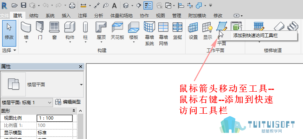Open the Default 3D View house icon

[x=126, y=6]
